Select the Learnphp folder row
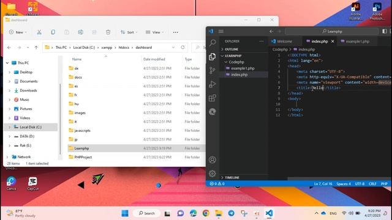This screenshot has width=392, height=220. (x=136, y=148)
